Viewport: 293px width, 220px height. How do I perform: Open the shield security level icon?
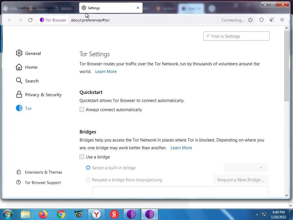(x=262, y=20)
